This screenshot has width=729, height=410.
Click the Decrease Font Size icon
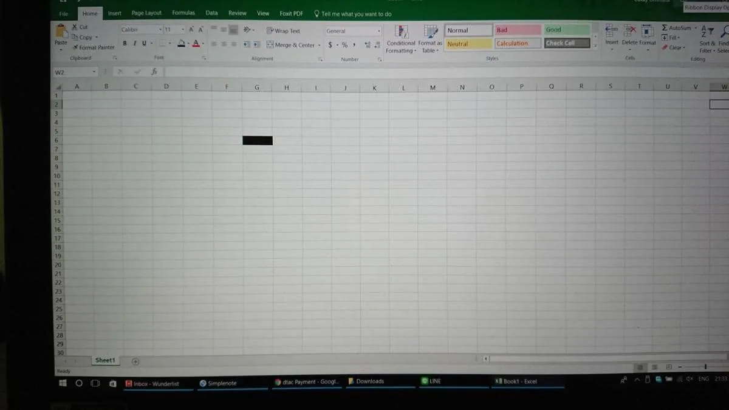tap(200, 29)
